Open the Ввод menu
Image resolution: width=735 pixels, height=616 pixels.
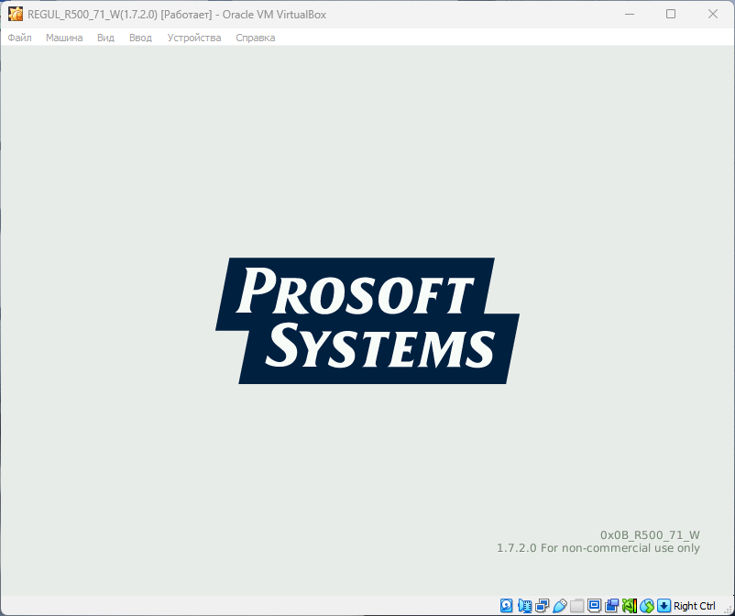coord(140,38)
